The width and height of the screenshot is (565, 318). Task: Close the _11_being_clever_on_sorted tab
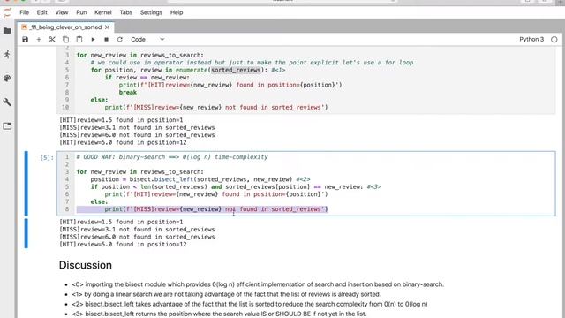click(x=107, y=27)
